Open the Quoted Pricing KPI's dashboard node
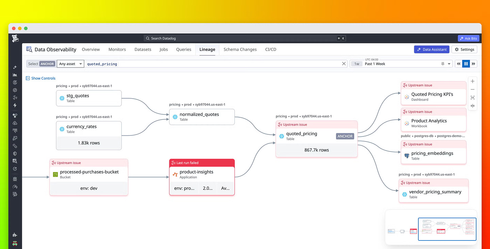This screenshot has height=249, width=490. 434,93
